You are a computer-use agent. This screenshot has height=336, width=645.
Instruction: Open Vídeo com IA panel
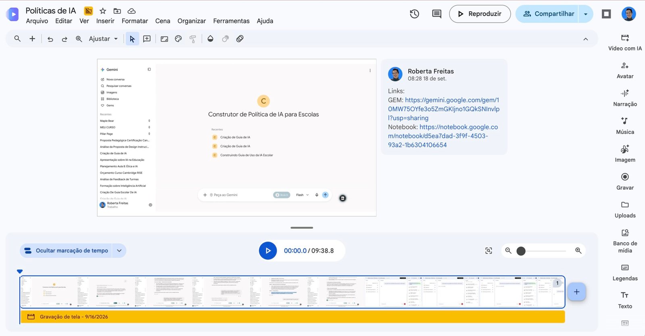(x=625, y=42)
